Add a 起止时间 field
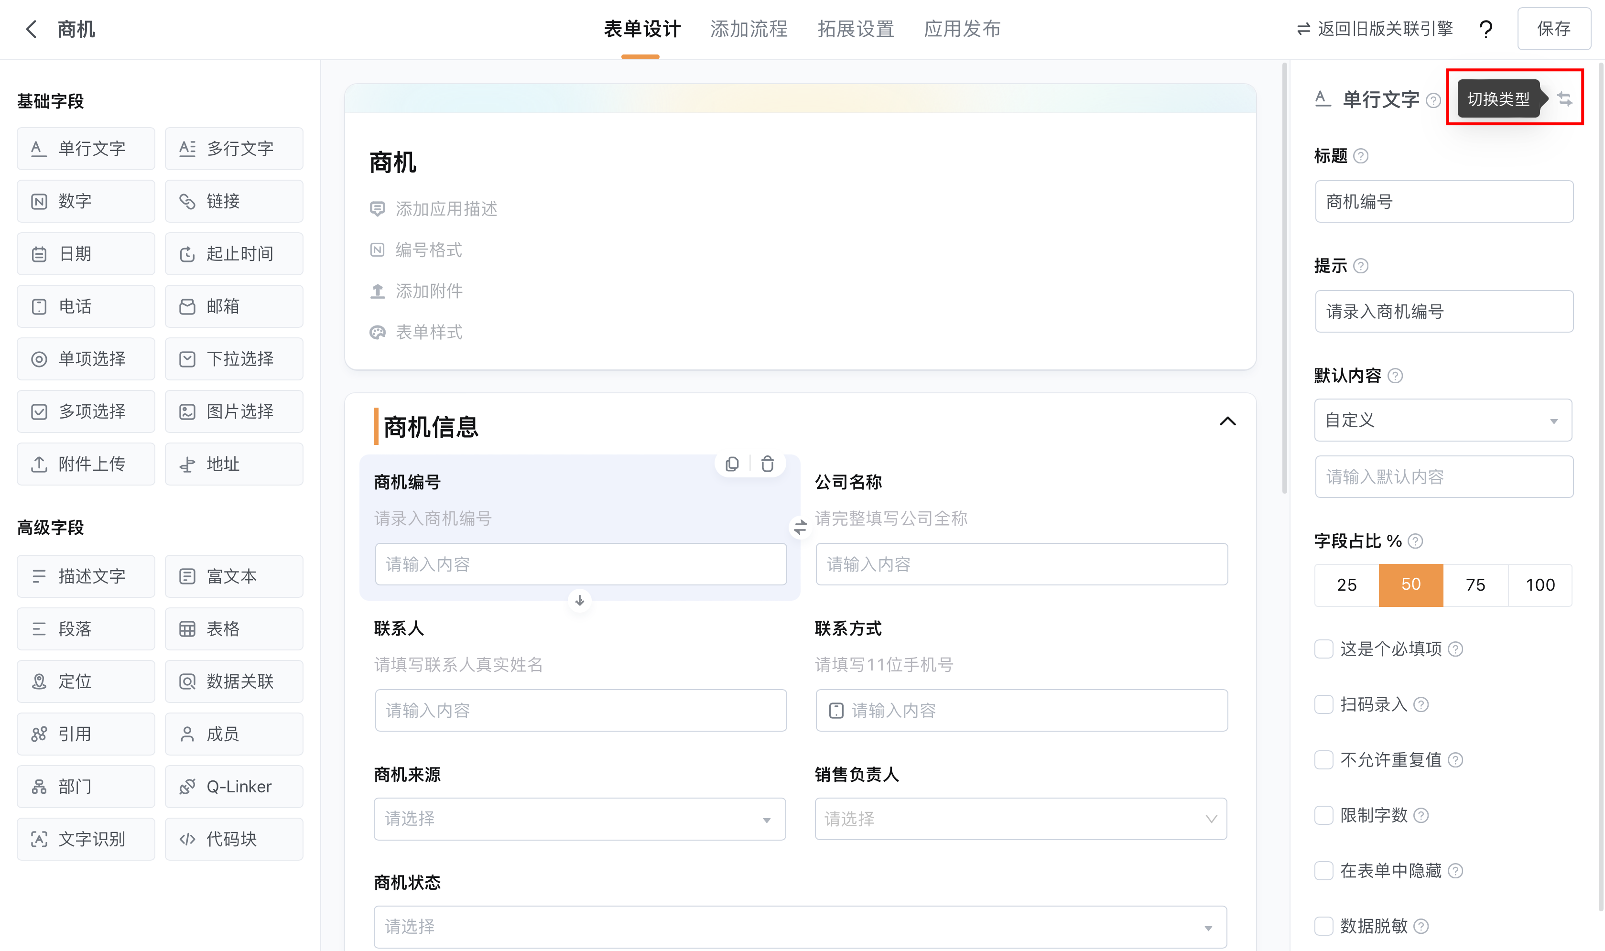This screenshot has height=951, width=1605. pos(234,254)
